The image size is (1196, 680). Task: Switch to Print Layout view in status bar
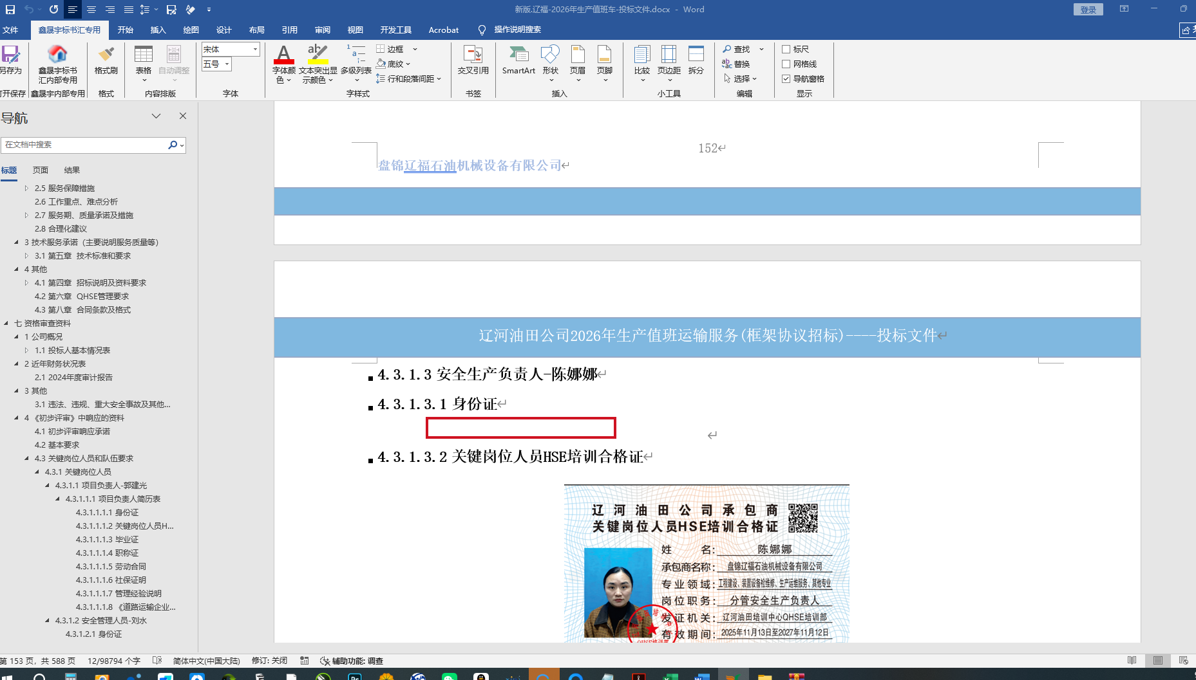(x=1158, y=661)
